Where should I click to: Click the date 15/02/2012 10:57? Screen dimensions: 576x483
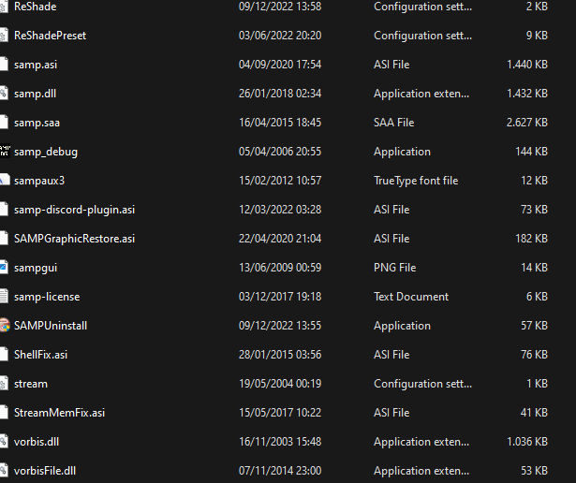tap(280, 181)
